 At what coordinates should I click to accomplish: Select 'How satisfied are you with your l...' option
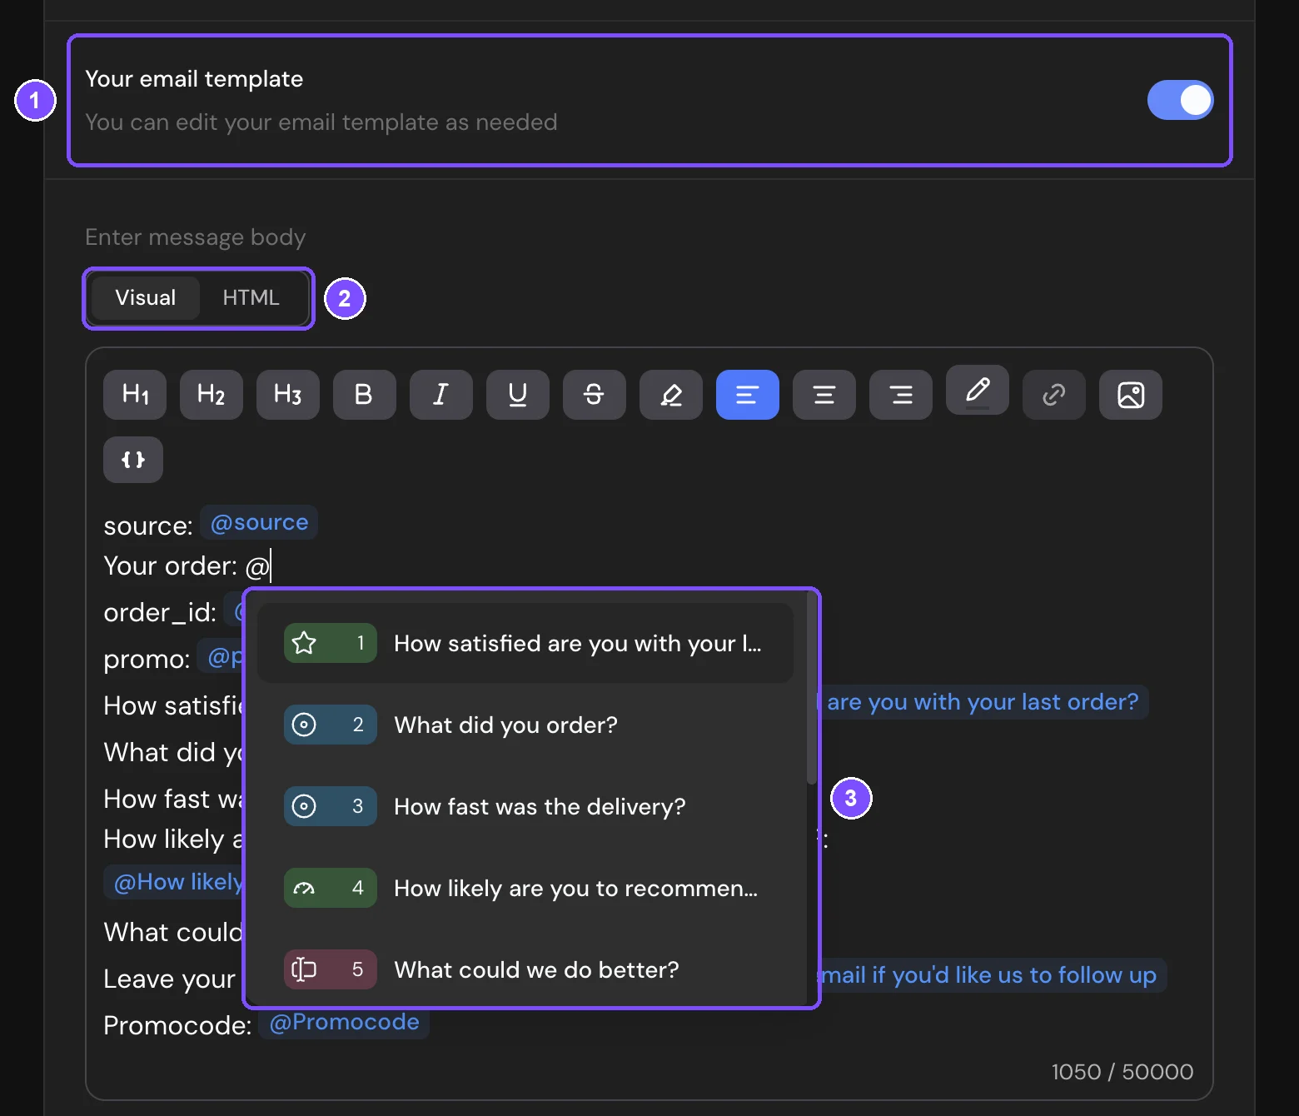pyautogui.click(x=525, y=643)
